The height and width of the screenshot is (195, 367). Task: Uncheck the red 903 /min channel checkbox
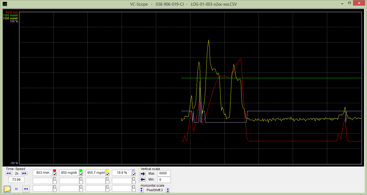click(55, 174)
